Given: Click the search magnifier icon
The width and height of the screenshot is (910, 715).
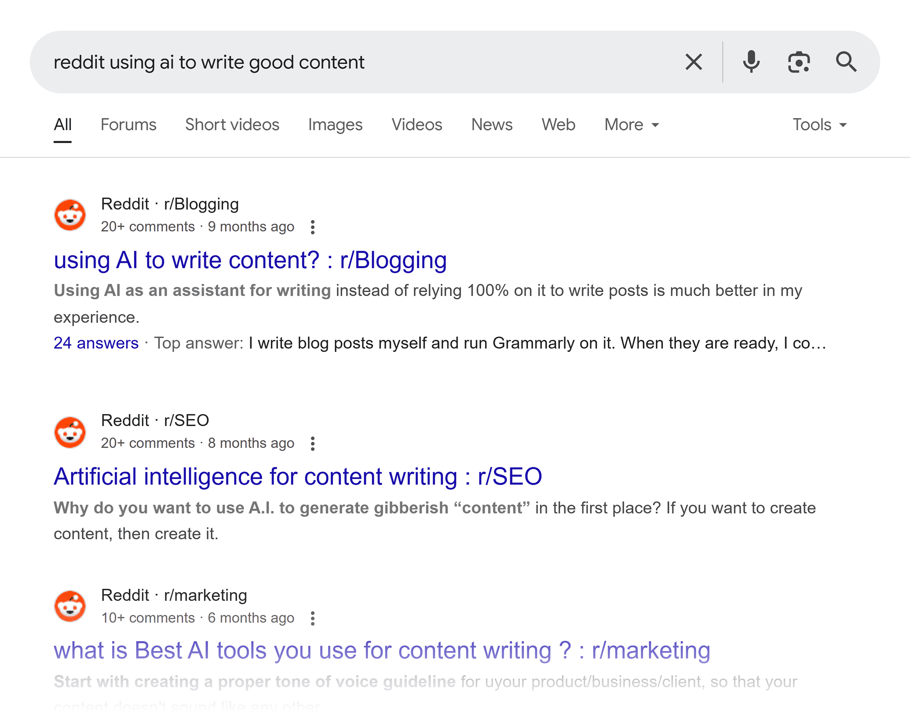Looking at the screenshot, I should tap(846, 61).
